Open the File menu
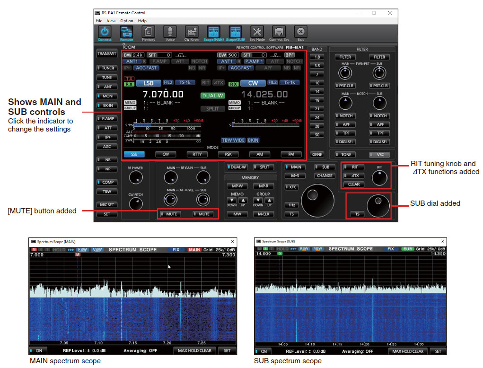 (x=99, y=21)
